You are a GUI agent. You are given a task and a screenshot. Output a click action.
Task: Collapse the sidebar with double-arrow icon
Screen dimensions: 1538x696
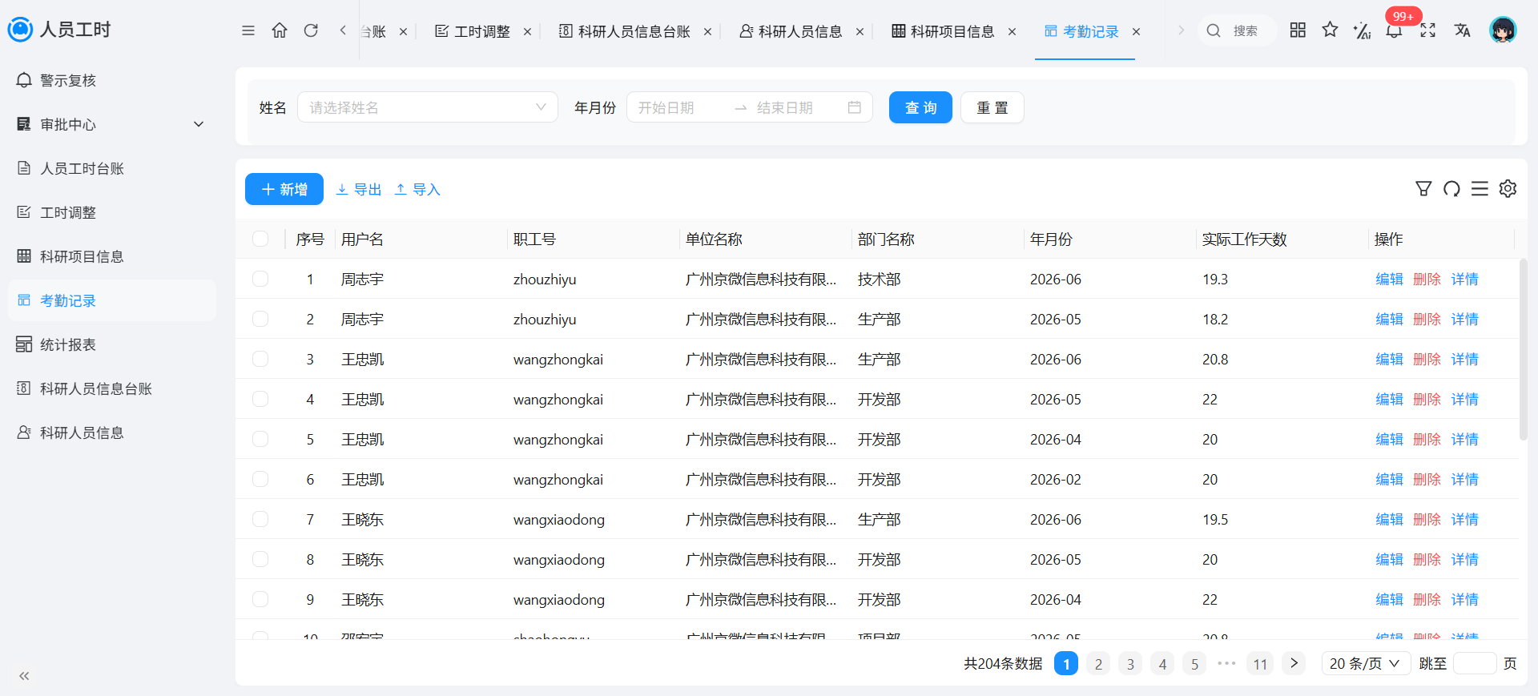pos(24,676)
